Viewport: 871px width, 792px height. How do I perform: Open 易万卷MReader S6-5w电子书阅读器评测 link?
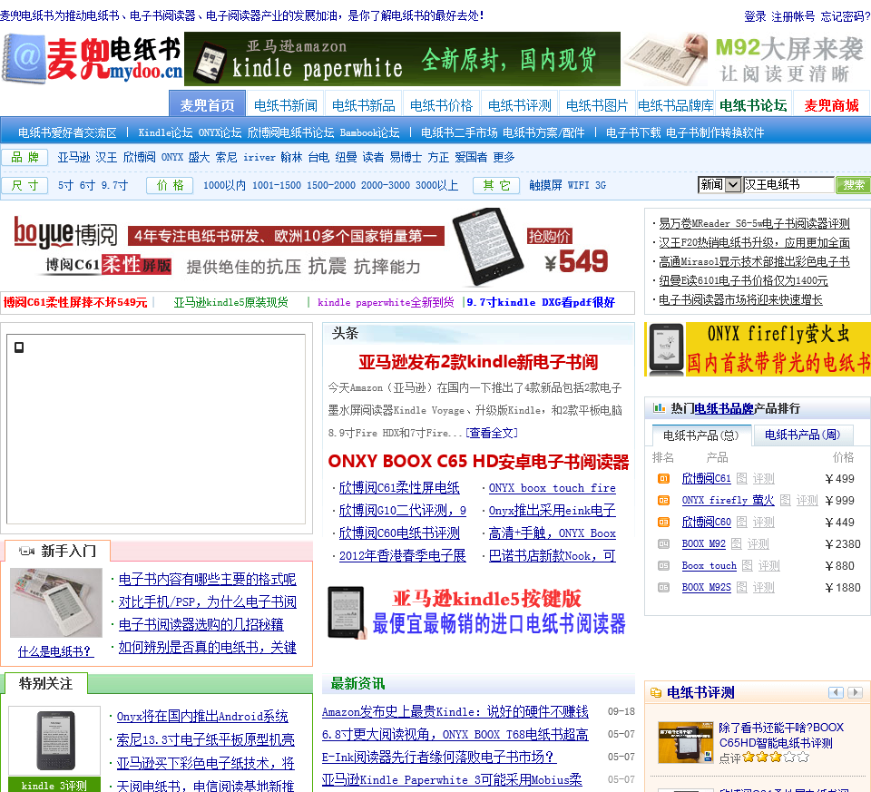[x=754, y=223]
